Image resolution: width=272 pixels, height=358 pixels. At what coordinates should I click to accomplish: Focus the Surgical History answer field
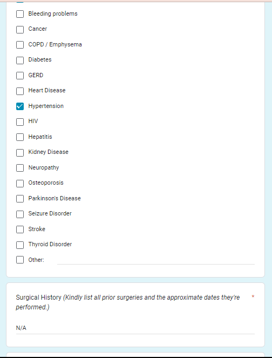(135, 328)
